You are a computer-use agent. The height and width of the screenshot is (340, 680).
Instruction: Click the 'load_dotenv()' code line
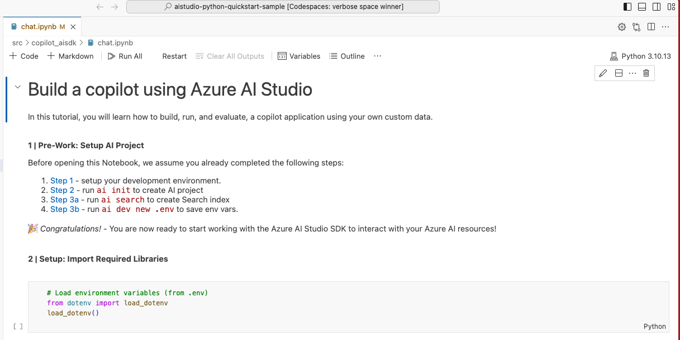click(73, 313)
